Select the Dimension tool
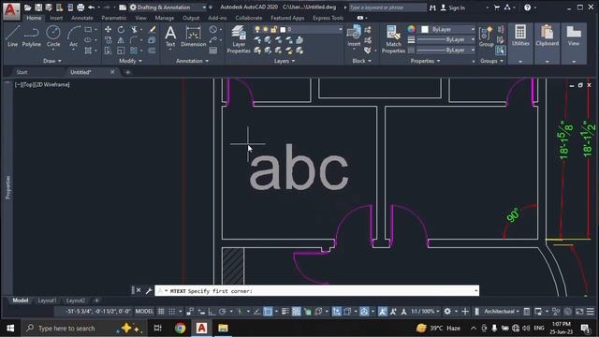This screenshot has width=599, height=337. 194,37
